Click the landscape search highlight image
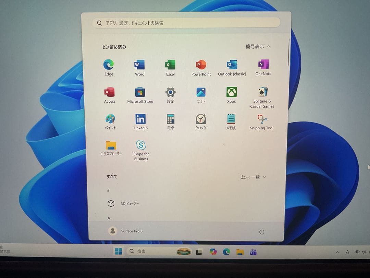This screenshot has height=278, width=370. pyautogui.click(x=184, y=252)
